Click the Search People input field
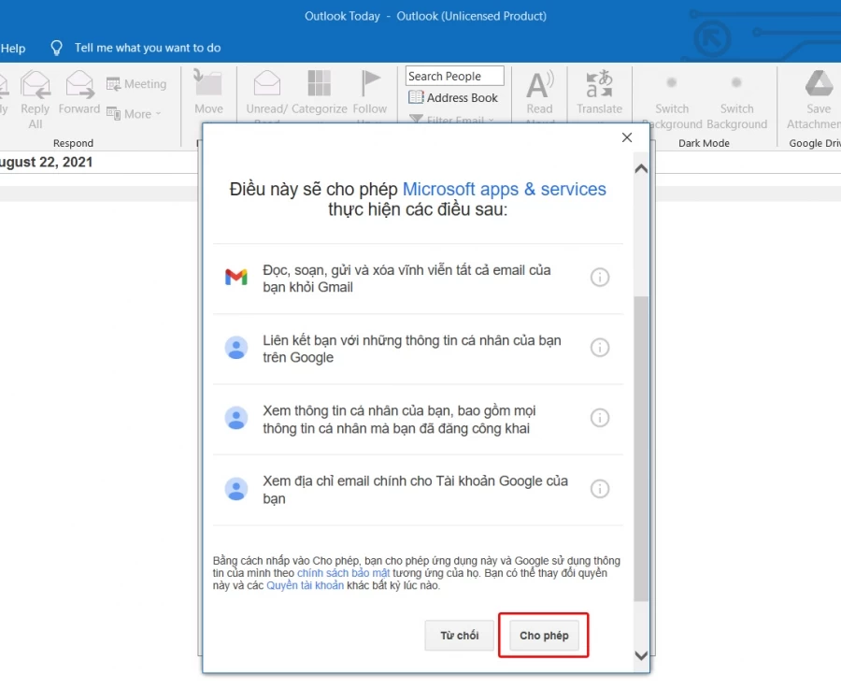This screenshot has width=841, height=688. tap(455, 76)
